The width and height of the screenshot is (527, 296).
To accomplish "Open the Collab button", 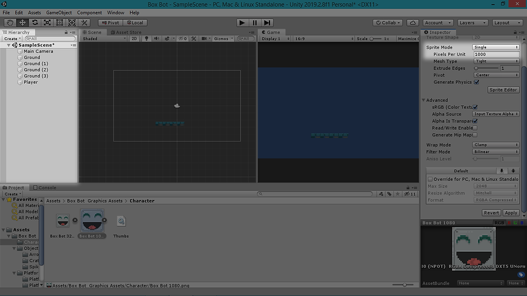I will point(388,23).
